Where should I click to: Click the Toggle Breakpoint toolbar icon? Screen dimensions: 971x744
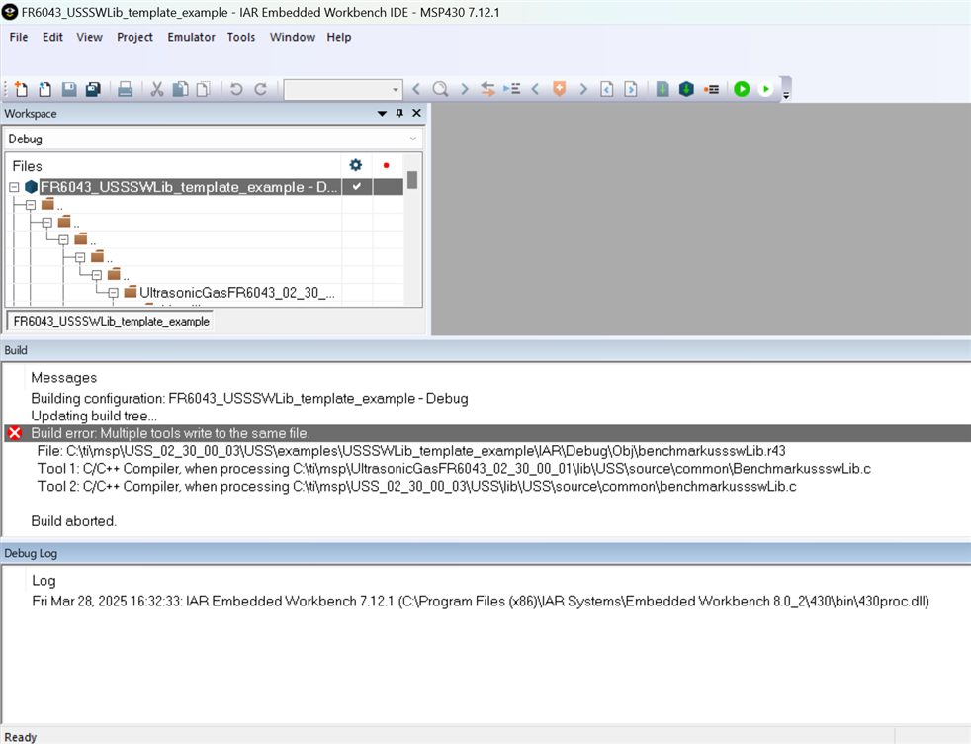point(711,89)
